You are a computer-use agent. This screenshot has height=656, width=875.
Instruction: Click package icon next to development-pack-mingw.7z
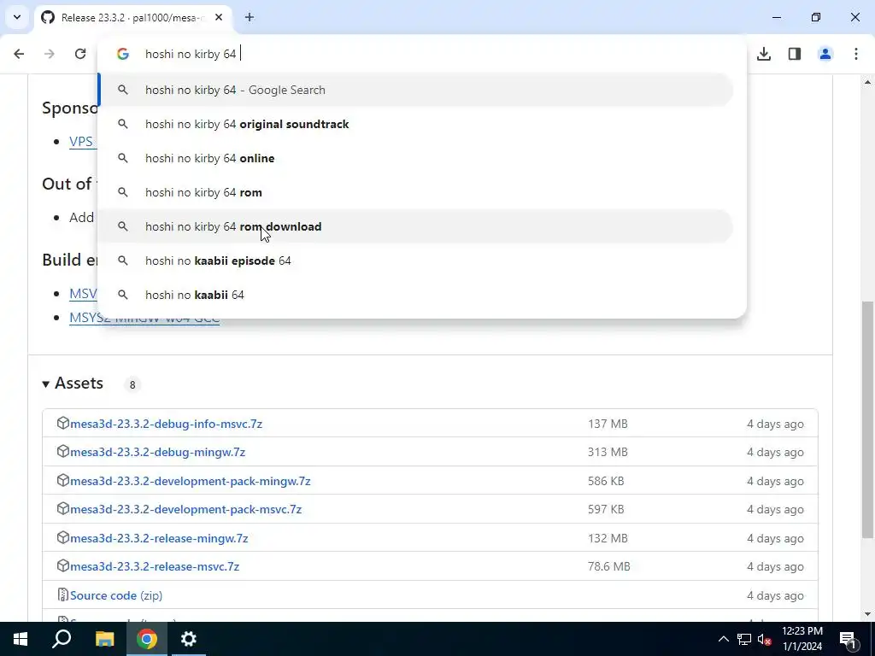(62, 480)
